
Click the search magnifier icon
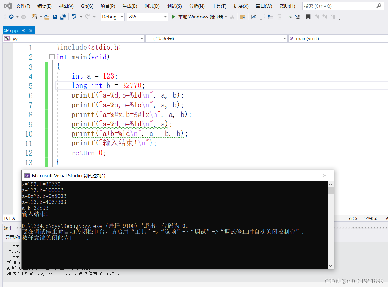[379, 6]
